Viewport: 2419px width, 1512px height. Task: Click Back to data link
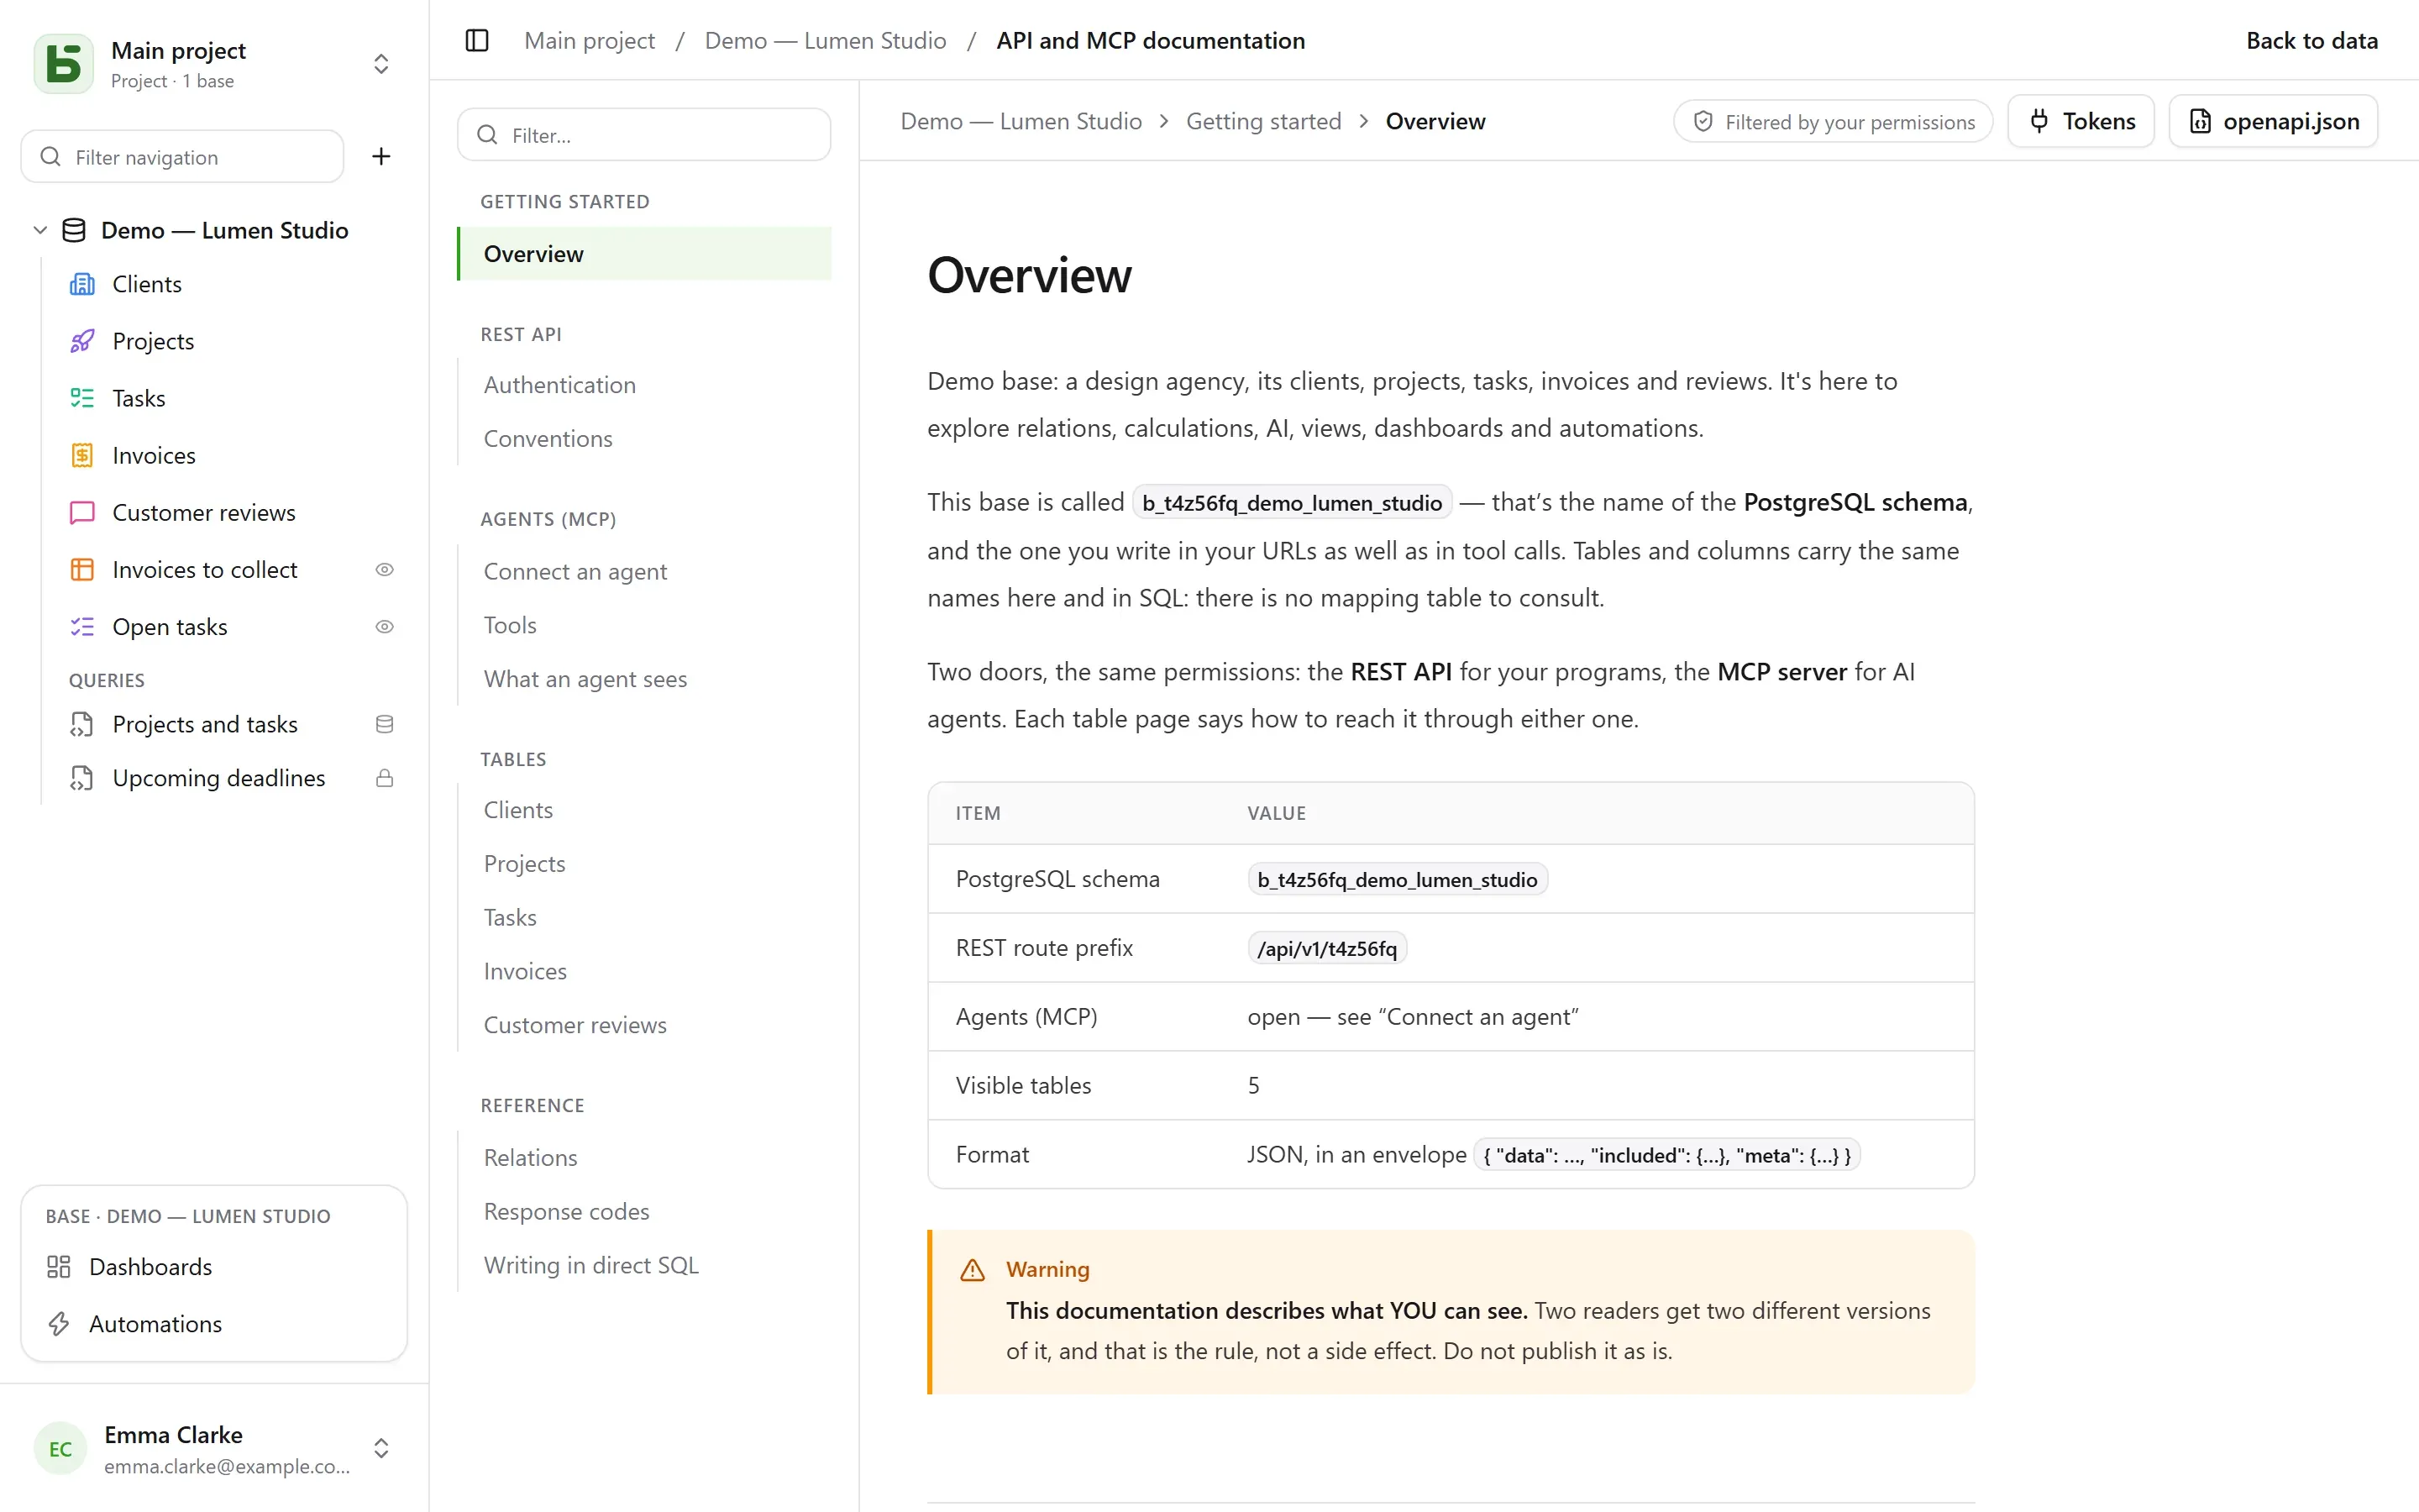(2312, 41)
